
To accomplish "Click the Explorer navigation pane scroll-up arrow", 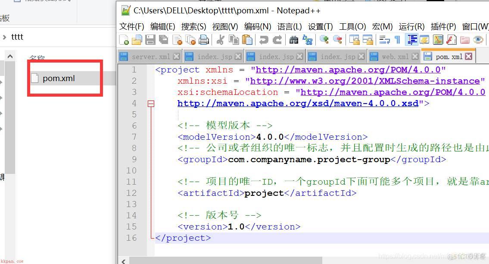I will click(x=10, y=56).
